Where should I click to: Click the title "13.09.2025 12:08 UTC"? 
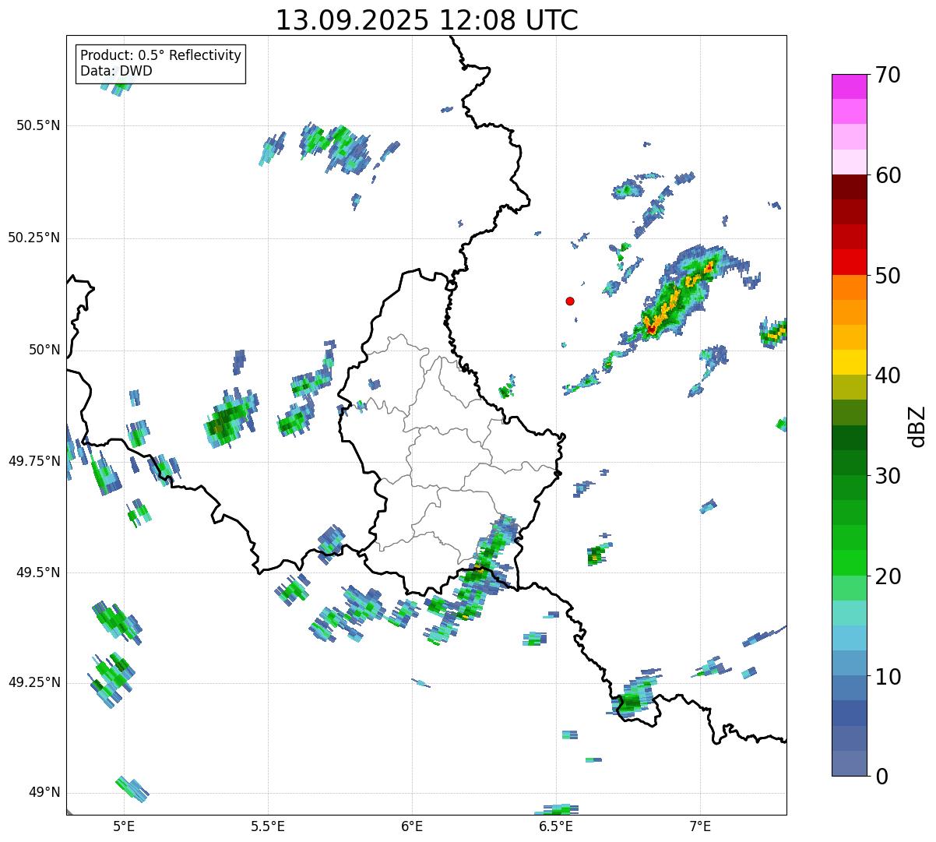427,20
